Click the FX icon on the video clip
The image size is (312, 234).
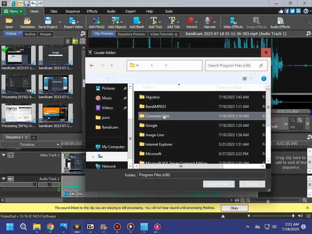point(66,170)
